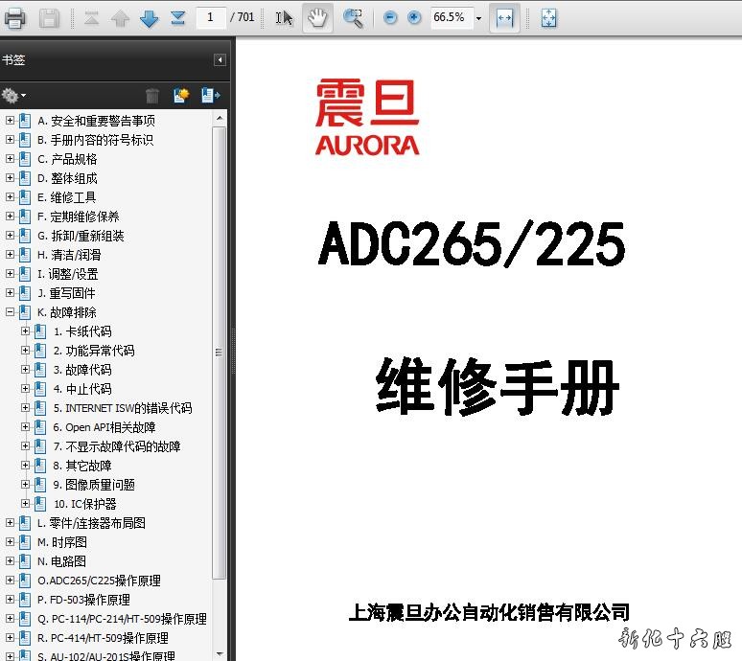Open bookmark options gear menu

[x=13, y=95]
